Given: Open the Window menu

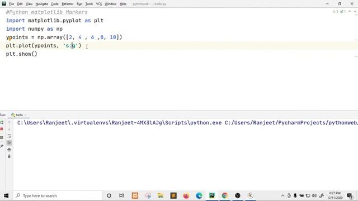Looking at the screenshot, I should pyautogui.click(x=111, y=4).
